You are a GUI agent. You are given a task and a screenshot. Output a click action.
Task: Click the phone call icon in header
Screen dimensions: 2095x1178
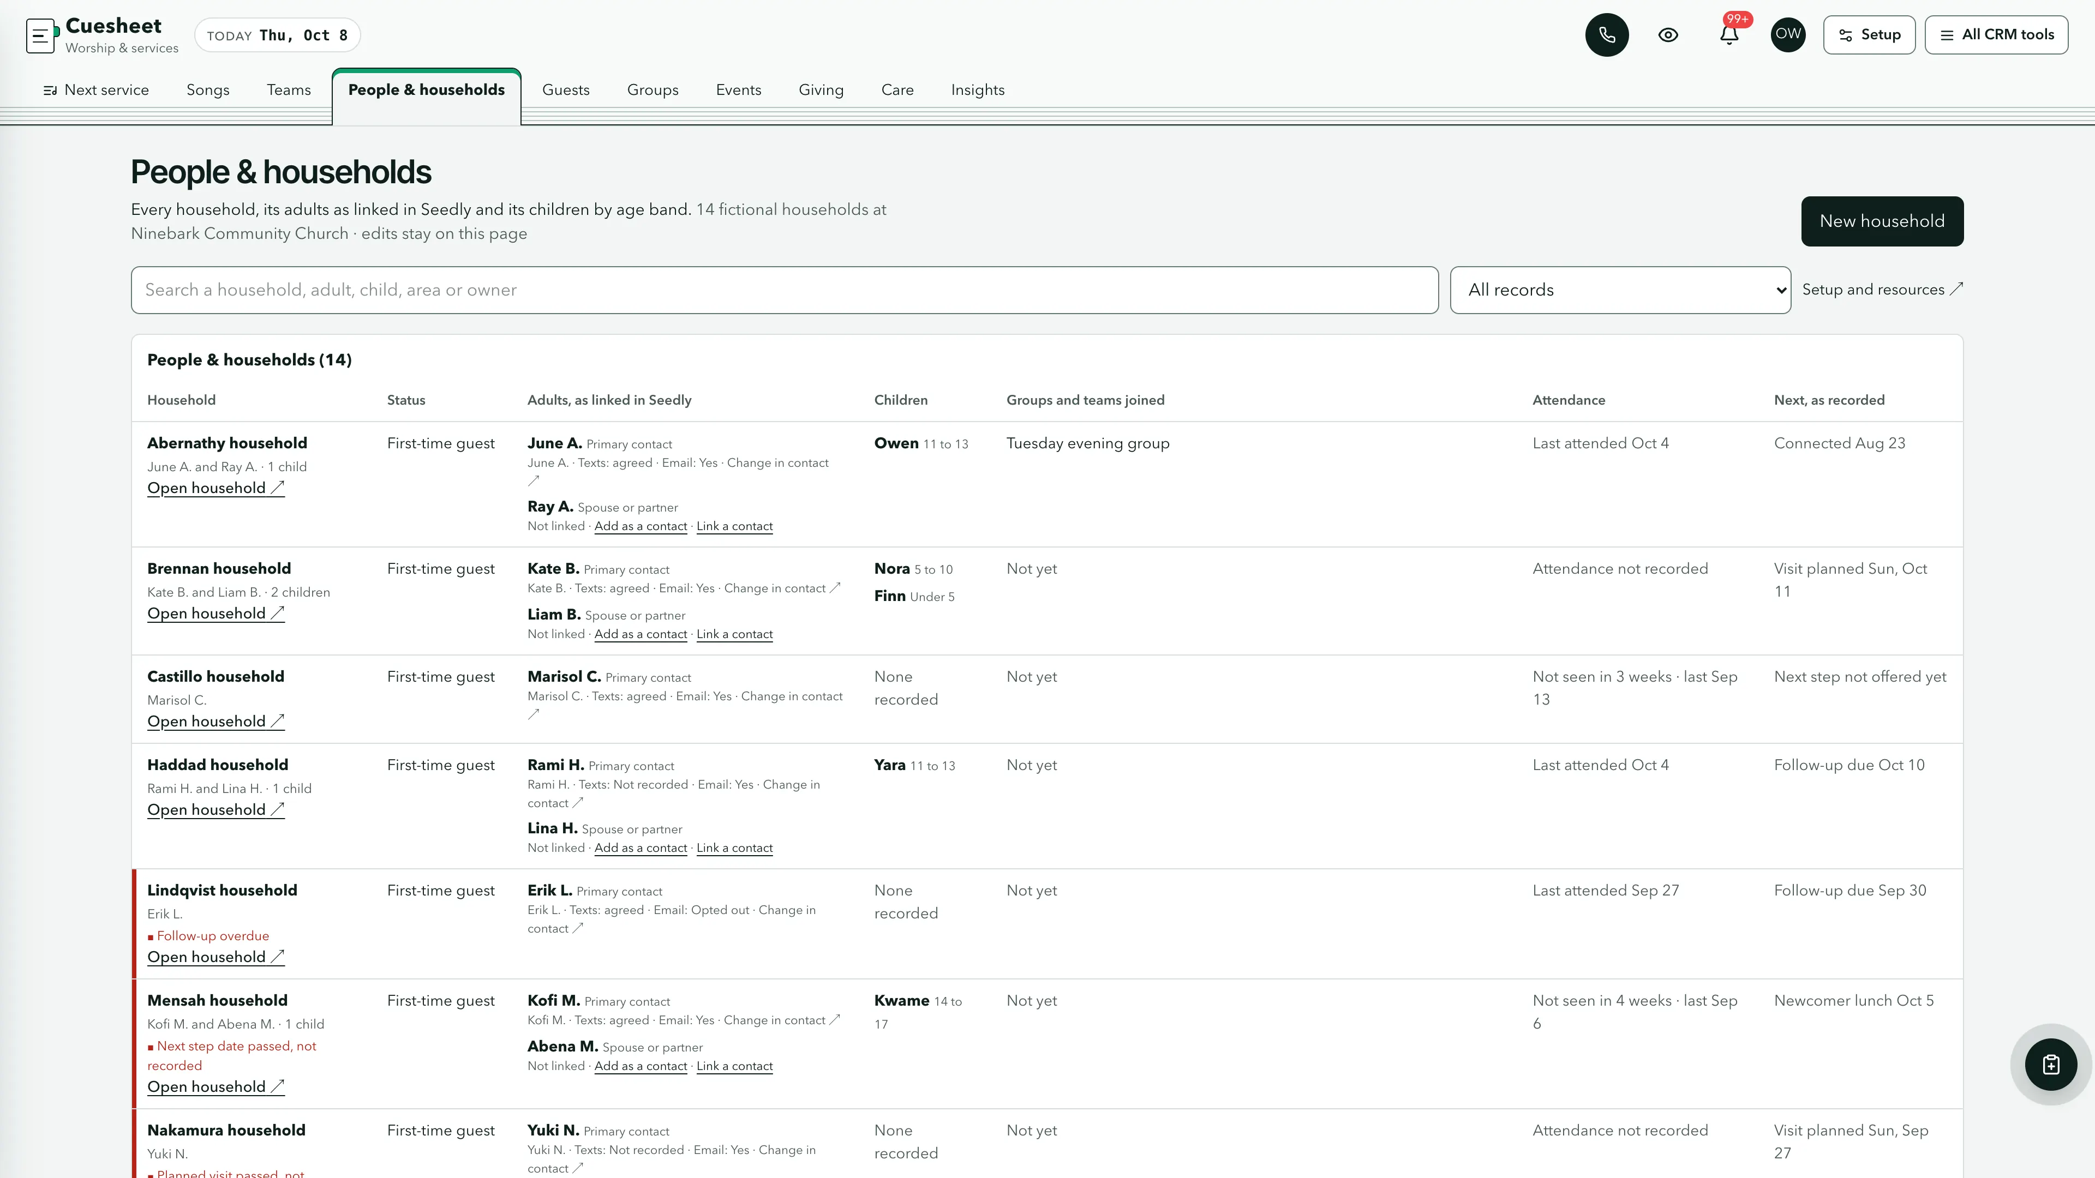(x=1606, y=35)
